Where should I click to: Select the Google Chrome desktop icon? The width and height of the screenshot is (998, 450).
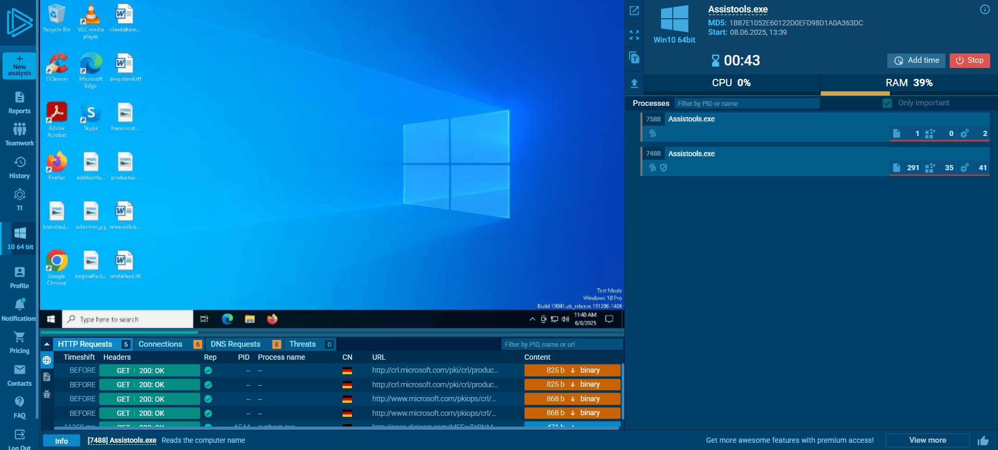tap(57, 267)
